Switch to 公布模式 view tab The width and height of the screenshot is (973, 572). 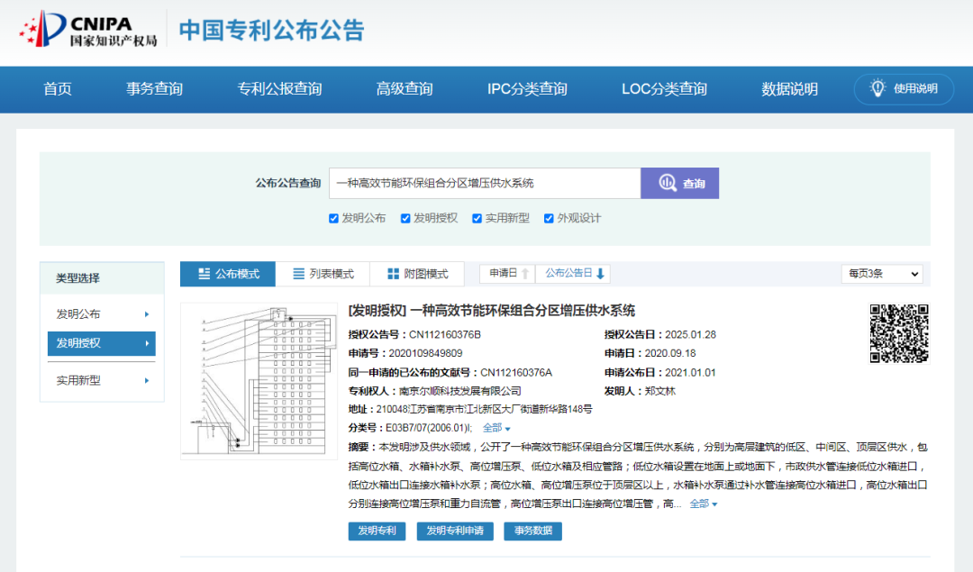[228, 274]
